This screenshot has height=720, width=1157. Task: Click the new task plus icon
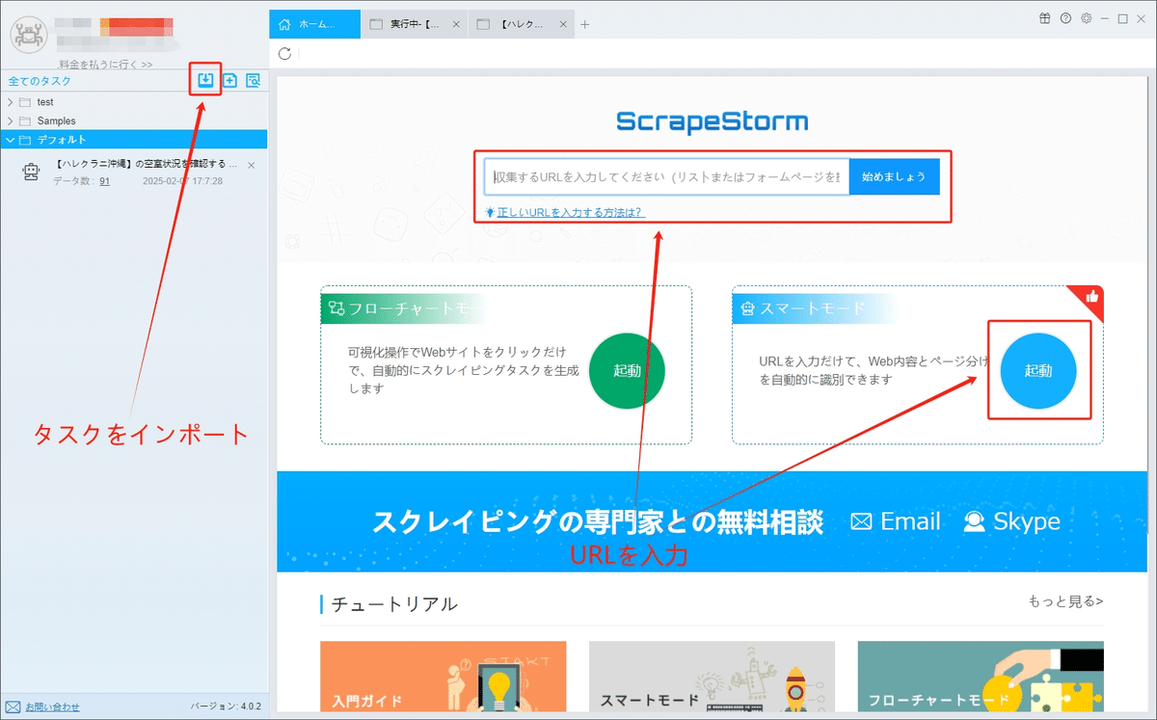click(229, 81)
